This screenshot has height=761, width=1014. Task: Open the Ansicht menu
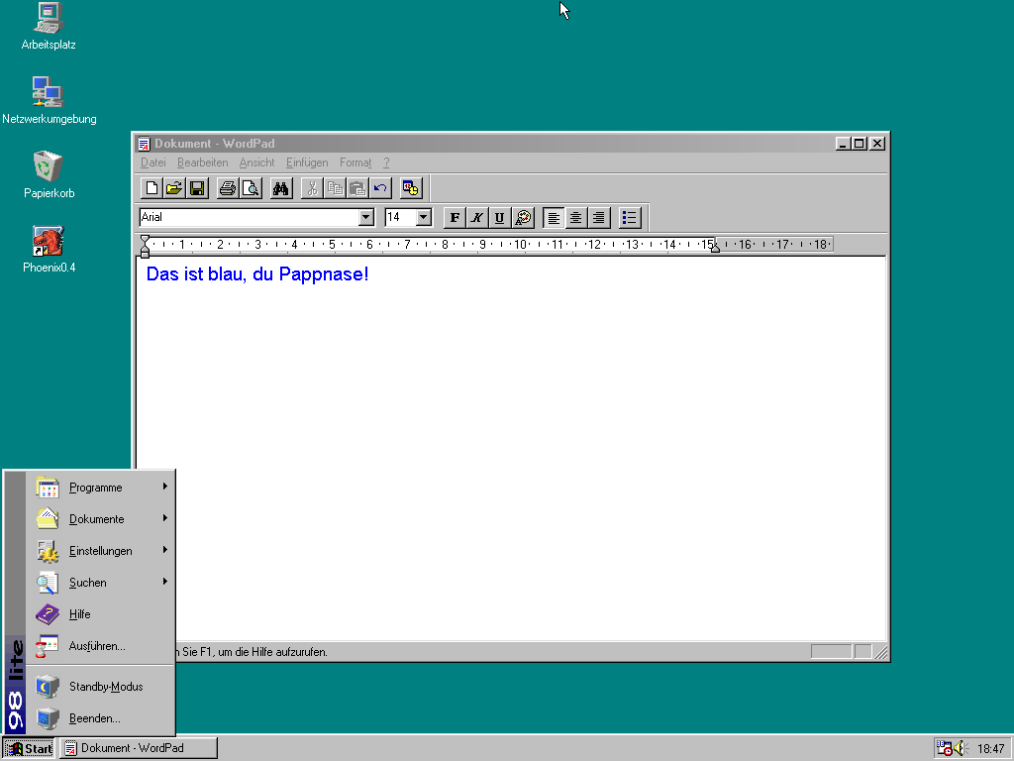tap(256, 163)
